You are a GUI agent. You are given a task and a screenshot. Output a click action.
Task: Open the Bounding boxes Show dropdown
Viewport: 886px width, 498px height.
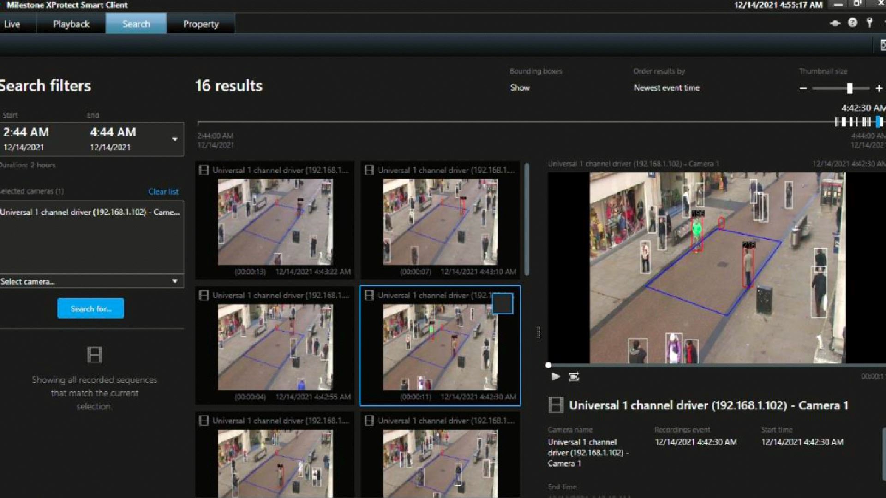pyautogui.click(x=520, y=88)
